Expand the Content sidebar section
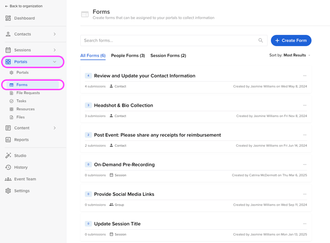The height and width of the screenshot is (243, 330). [55, 128]
